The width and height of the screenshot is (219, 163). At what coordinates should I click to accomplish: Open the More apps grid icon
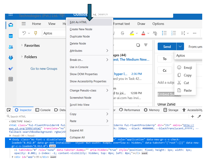[x=11, y=79]
